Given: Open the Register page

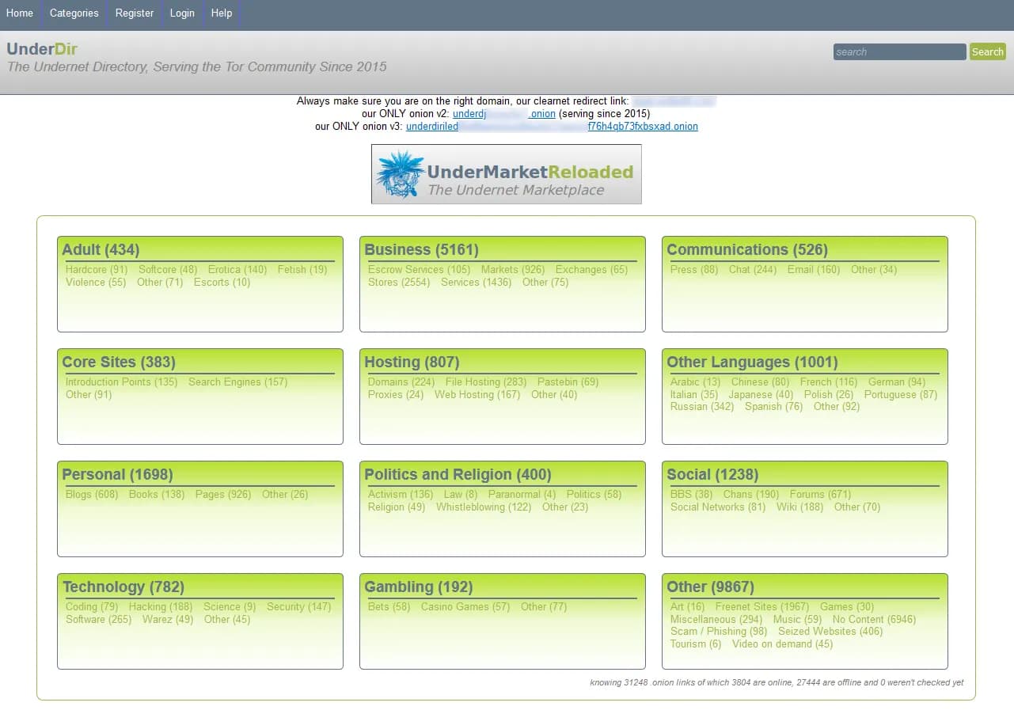Looking at the screenshot, I should point(135,13).
